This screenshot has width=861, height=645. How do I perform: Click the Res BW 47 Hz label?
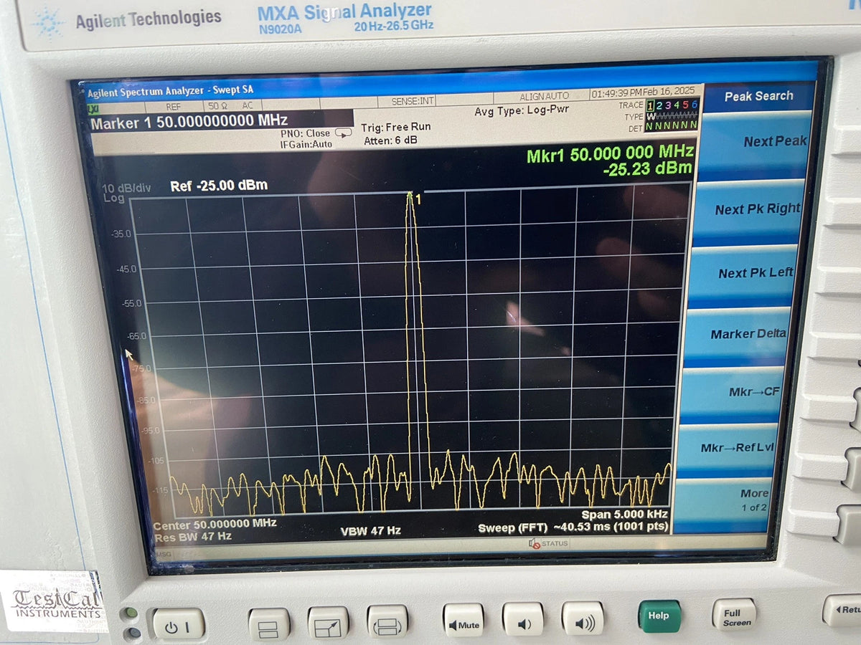(192, 536)
